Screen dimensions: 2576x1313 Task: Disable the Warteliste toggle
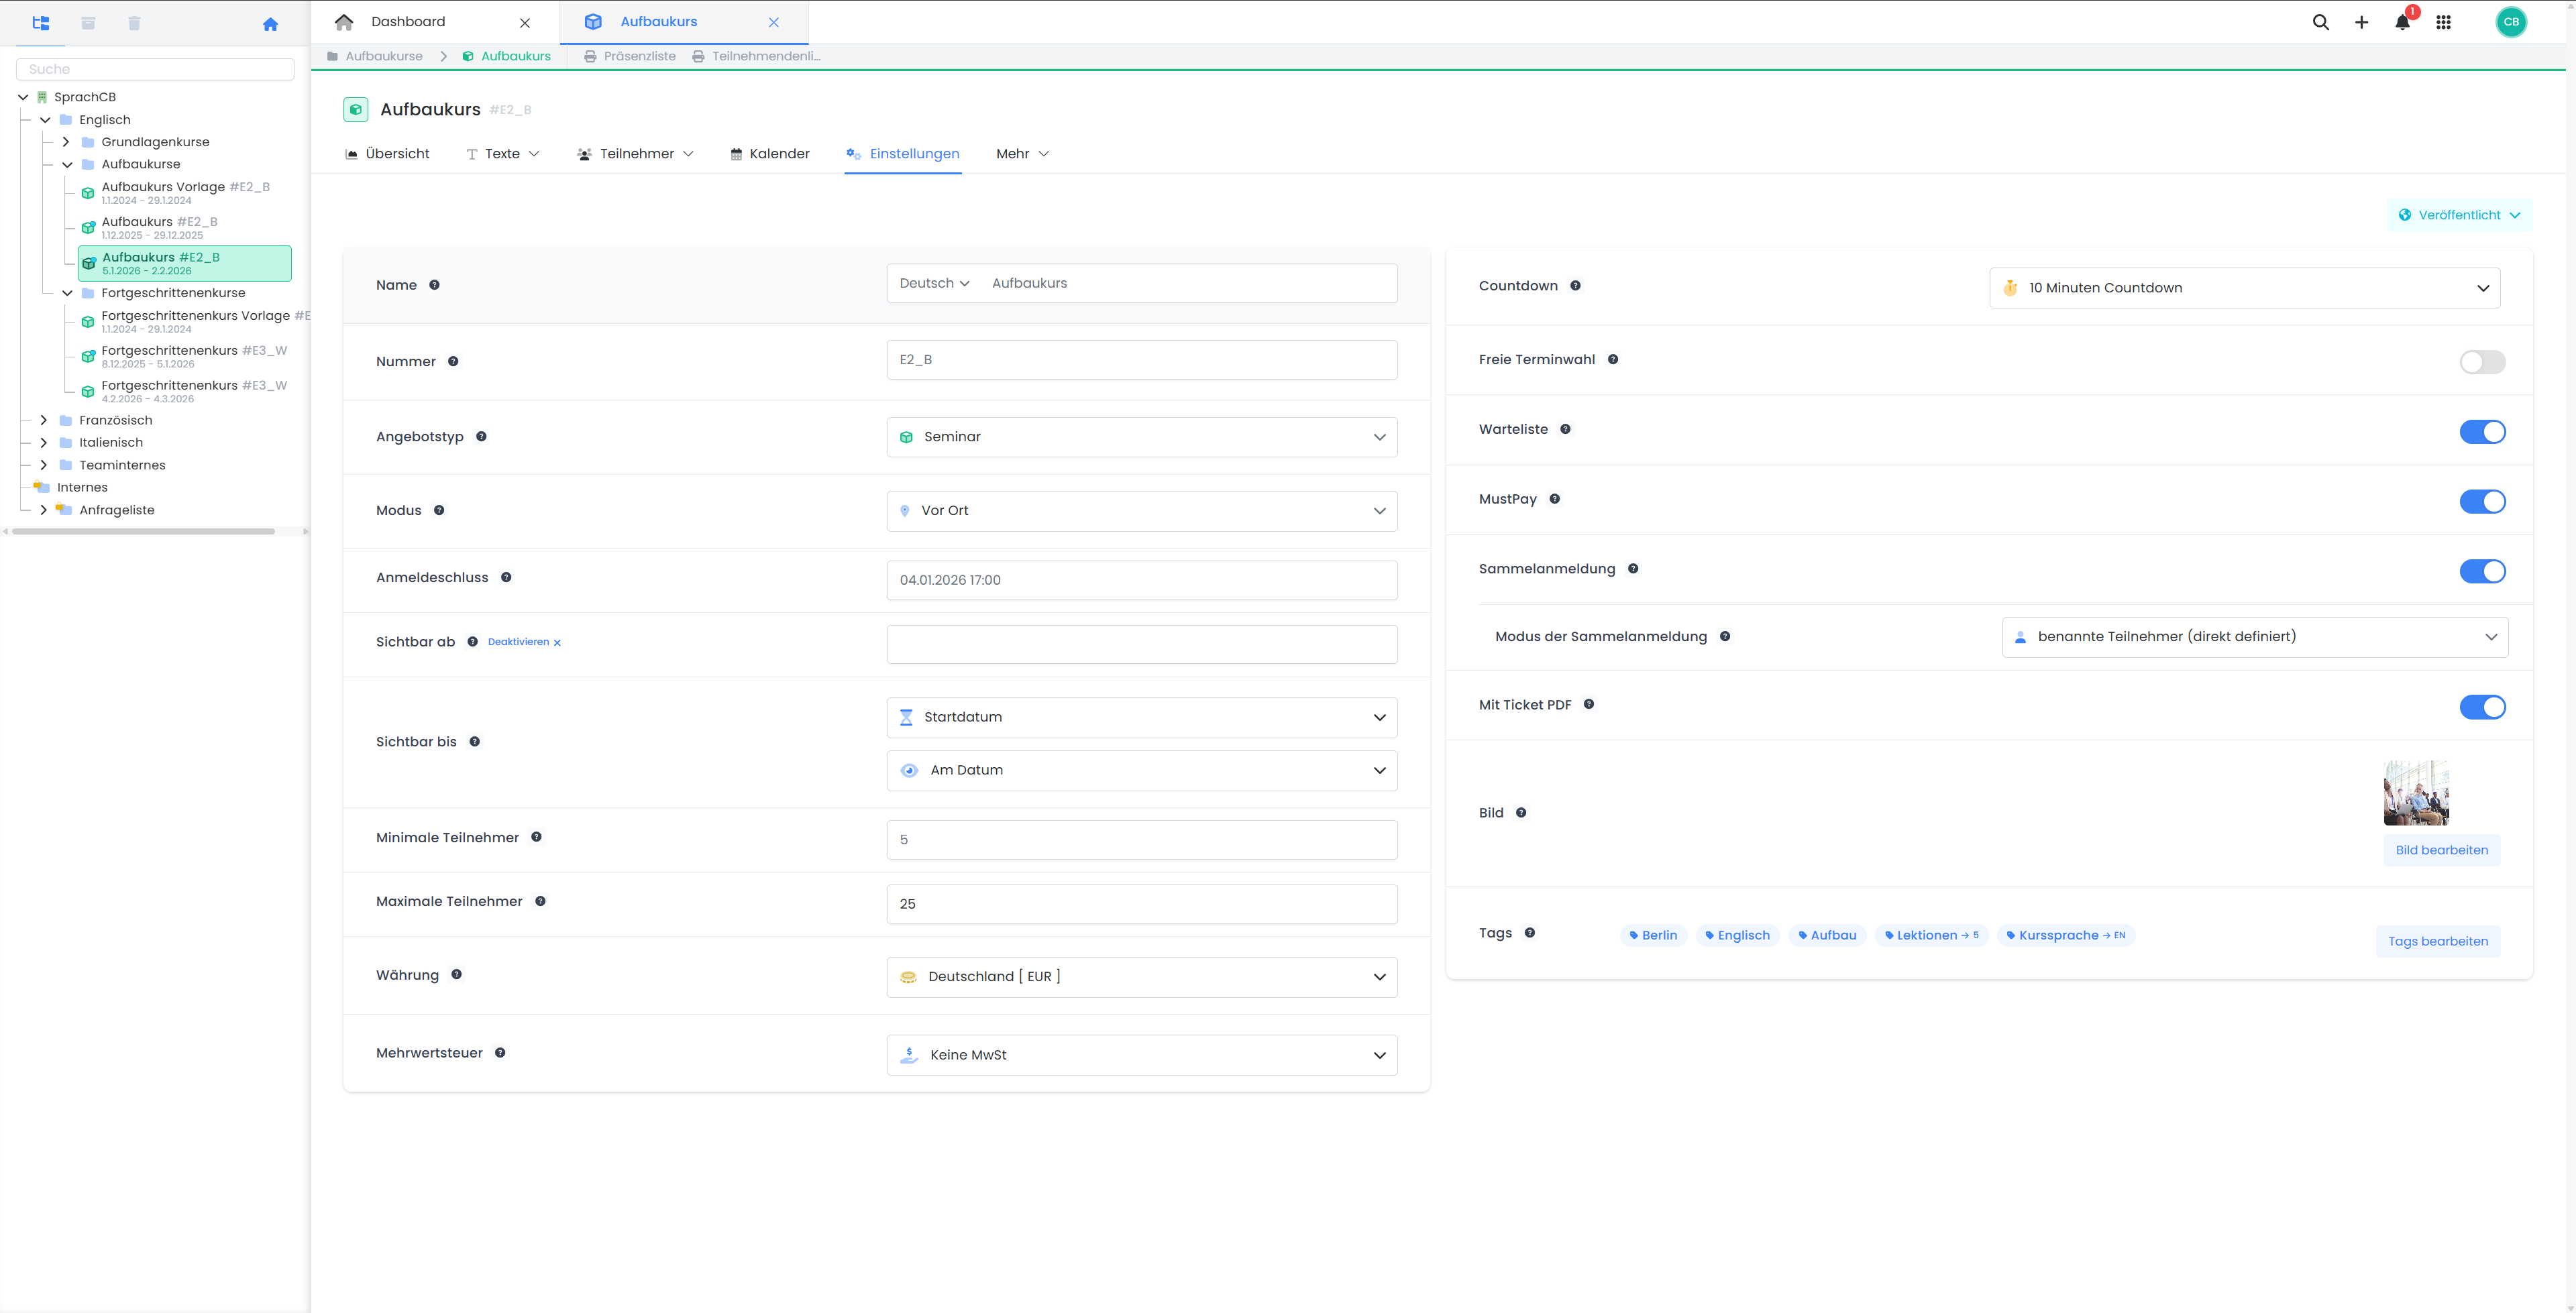coord(2482,432)
